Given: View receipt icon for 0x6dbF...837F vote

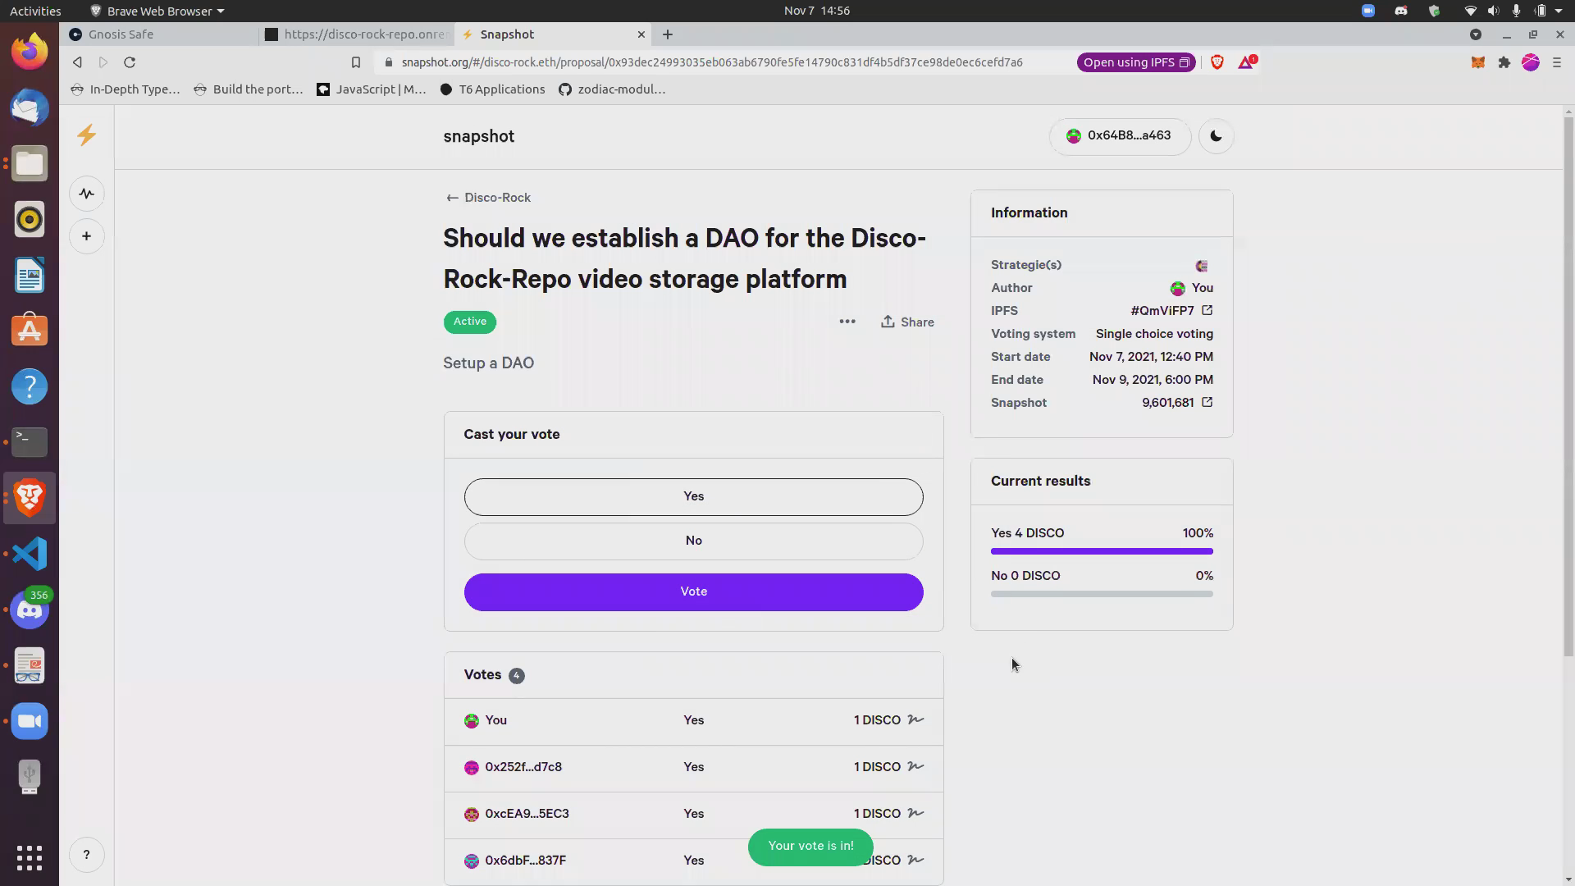Looking at the screenshot, I should [915, 860].
